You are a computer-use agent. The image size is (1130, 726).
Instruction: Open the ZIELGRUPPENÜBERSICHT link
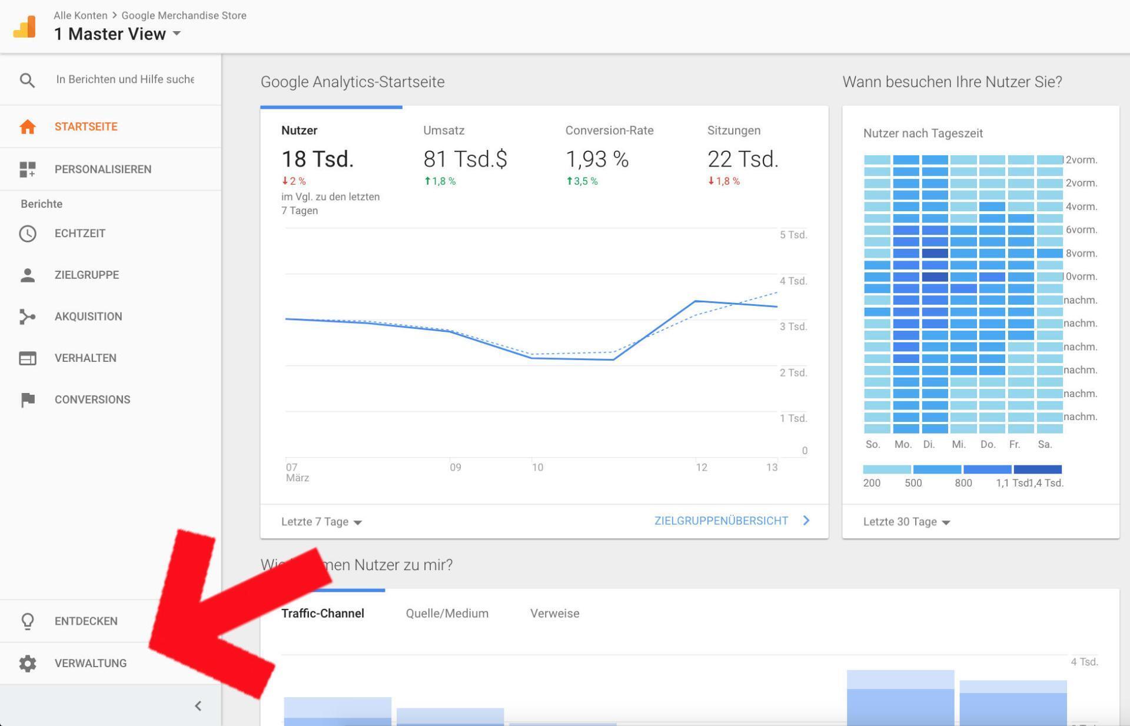click(x=721, y=521)
